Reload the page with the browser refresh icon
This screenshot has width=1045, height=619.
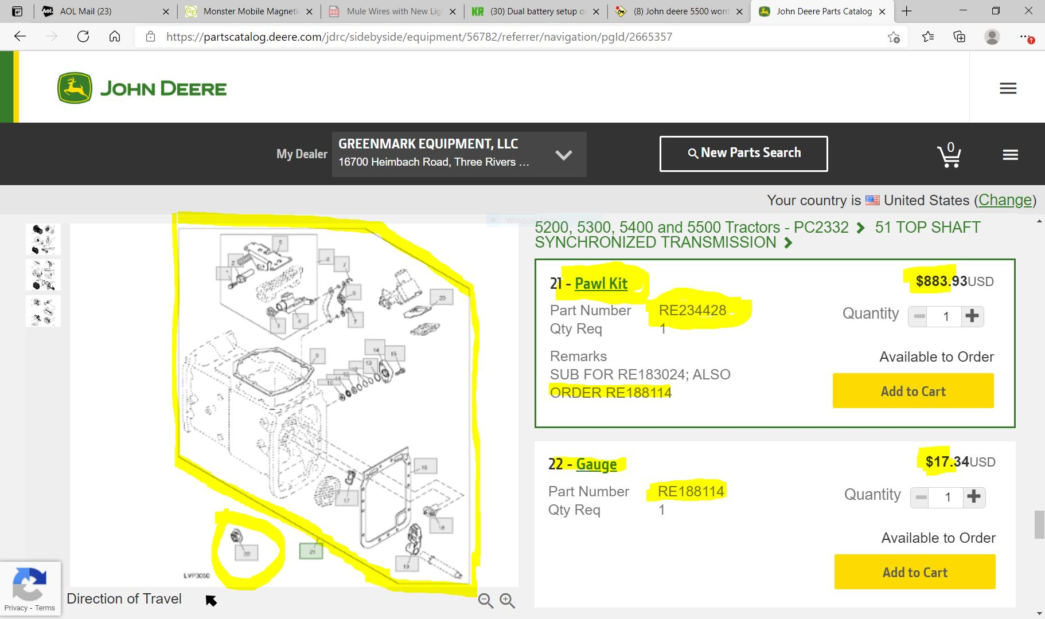(x=83, y=37)
